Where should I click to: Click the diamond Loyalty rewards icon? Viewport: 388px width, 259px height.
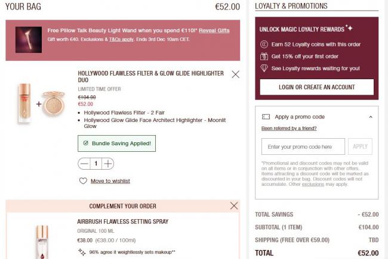(264, 68)
